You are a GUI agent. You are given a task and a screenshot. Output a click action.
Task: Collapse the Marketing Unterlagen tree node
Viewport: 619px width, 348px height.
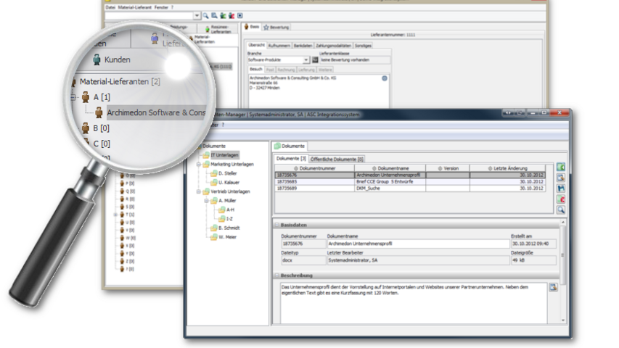[x=199, y=165]
